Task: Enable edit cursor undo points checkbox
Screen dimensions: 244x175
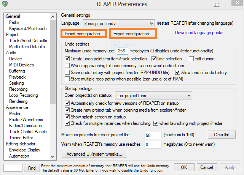Action: [191, 59]
